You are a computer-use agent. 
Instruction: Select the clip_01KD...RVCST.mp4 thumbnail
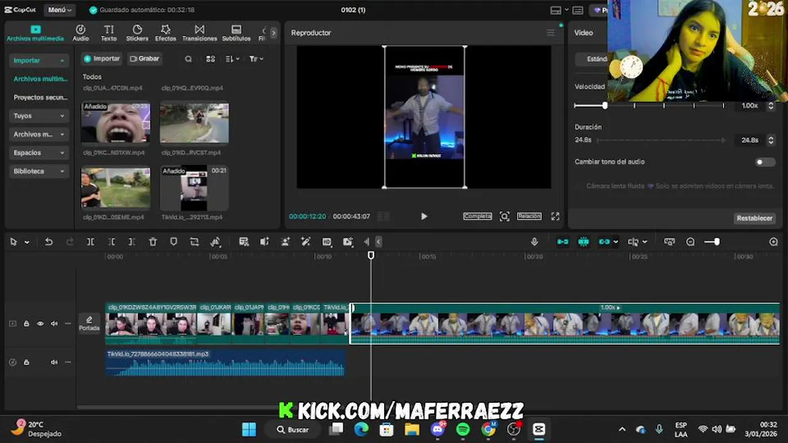pos(195,122)
